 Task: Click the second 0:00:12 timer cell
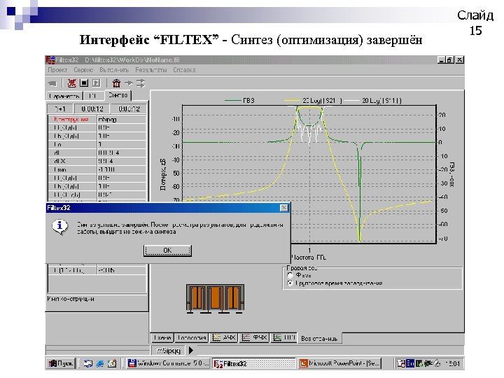129,109
